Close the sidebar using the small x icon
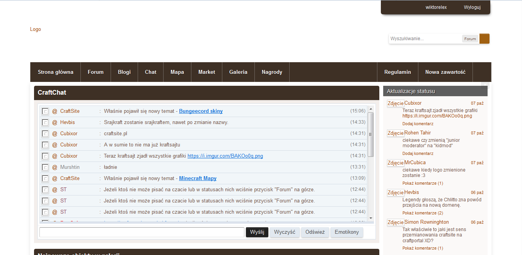This screenshot has height=255, width=522. pos(485,85)
